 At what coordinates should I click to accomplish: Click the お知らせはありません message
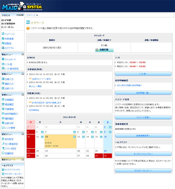pyautogui.click(x=38, y=62)
